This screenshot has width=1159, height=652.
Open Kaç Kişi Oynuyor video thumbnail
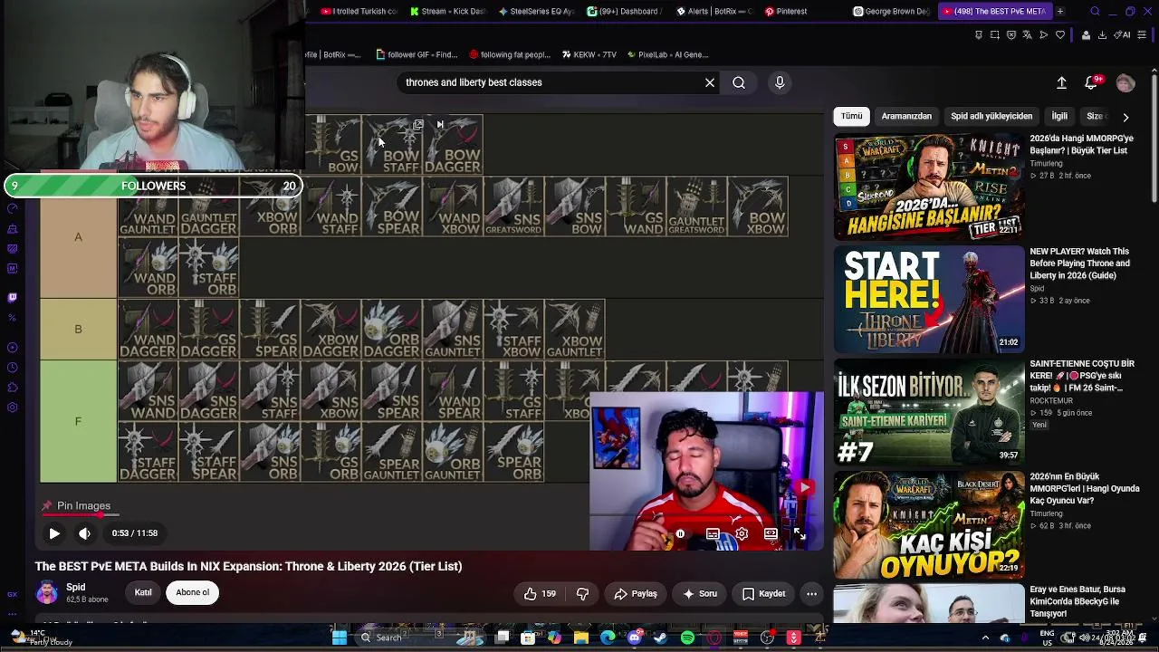[929, 524]
